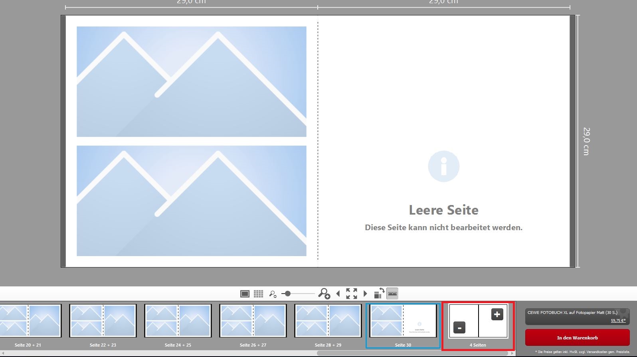The height and width of the screenshot is (357, 637).
Task: Toggle the ruler display button
Action: coord(393,294)
